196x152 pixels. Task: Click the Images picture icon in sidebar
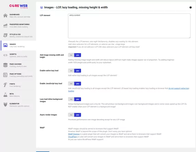coord(5,45)
